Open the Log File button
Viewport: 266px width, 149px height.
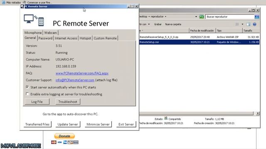click(x=37, y=102)
